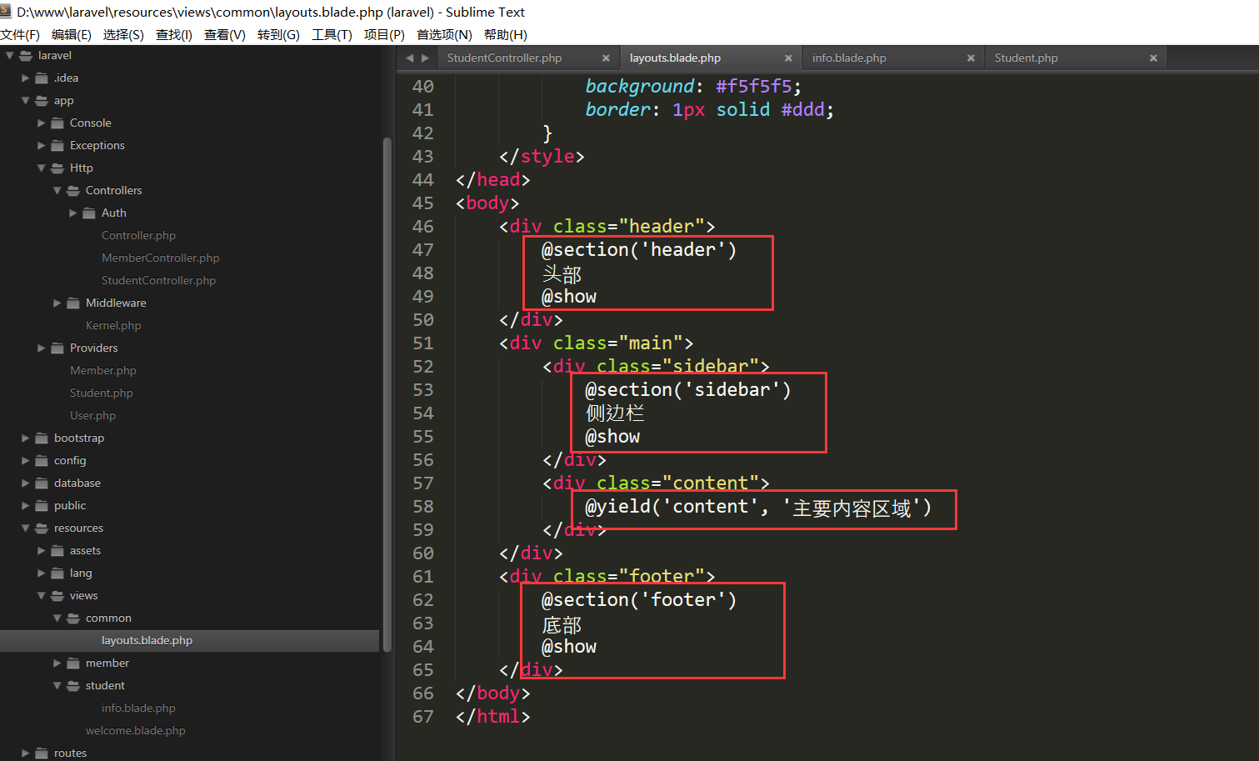The width and height of the screenshot is (1259, 761).
Task: Open the 编辑(E) menu
Action: point(72,34)
